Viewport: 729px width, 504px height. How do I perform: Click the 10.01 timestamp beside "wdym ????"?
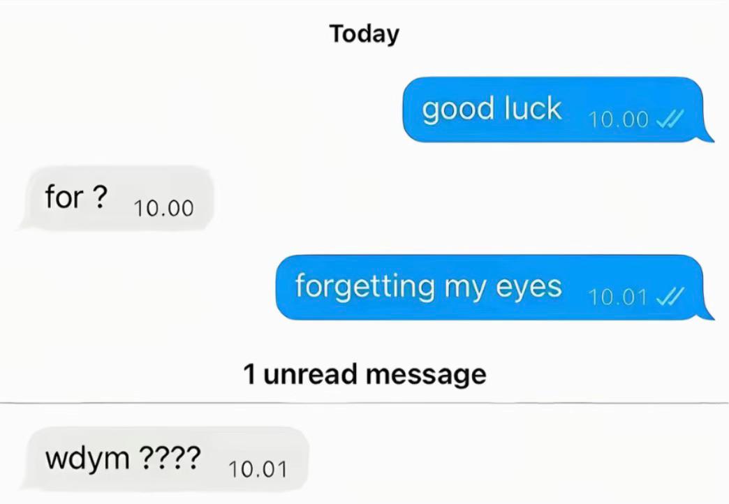point(258,470)
